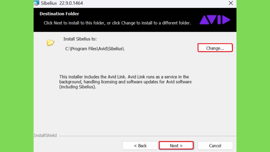Cancel the Sibelius installation
Viewport: 270px width, 152px height.
click(x=215, y=146)
